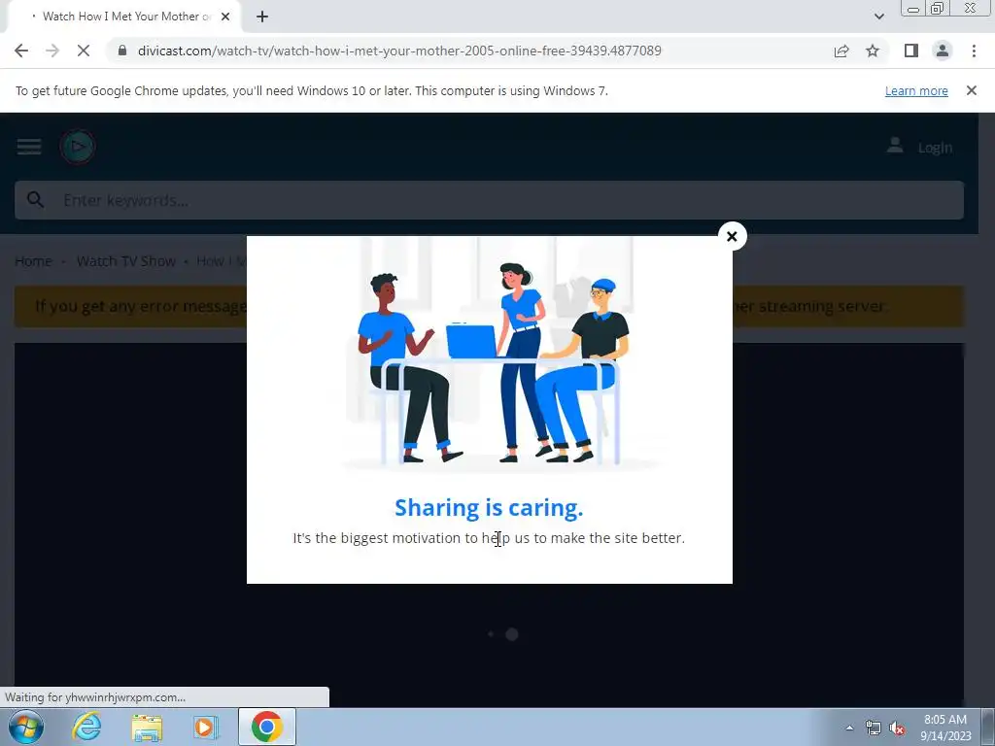Click the search magnifier icon

tap(36, 200)
